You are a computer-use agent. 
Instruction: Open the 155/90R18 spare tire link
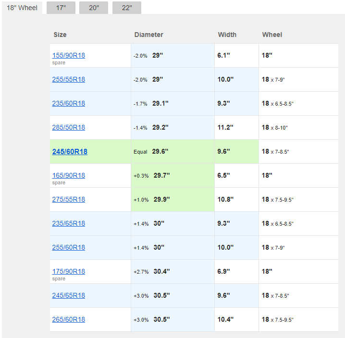[68, 55]
